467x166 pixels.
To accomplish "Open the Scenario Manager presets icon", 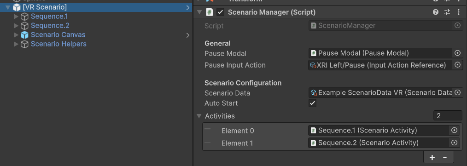I will (x=447, y=12).
